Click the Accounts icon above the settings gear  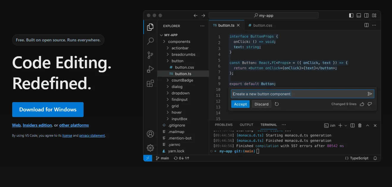[x=150, y=134]
